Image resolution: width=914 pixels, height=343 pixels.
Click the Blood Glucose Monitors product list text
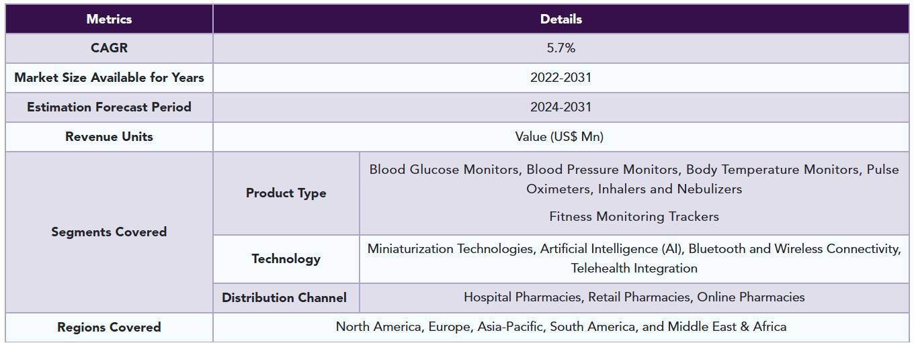(x=634, y=179)
